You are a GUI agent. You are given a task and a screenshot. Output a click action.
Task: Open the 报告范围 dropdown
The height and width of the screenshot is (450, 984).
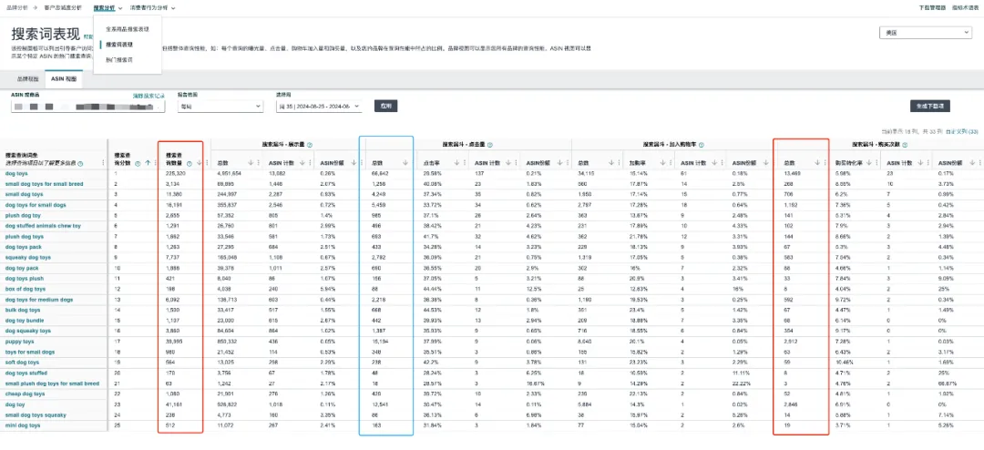(220, 107)
